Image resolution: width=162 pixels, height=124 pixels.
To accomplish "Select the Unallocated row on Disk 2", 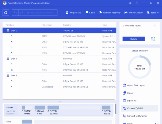I will tap(59, 87).
